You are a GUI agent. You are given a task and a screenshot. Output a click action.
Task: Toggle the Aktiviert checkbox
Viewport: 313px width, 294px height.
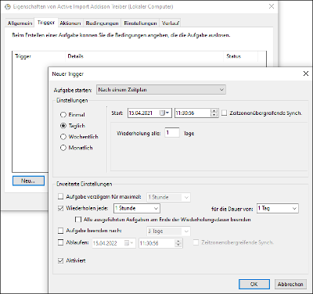tap(60, 260)
